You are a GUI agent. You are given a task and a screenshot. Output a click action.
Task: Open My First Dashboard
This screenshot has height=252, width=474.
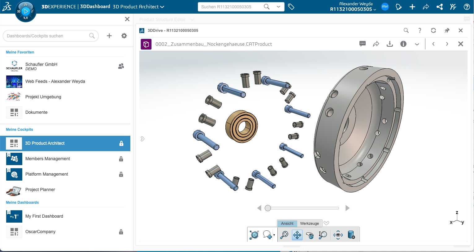pos(44,216)
